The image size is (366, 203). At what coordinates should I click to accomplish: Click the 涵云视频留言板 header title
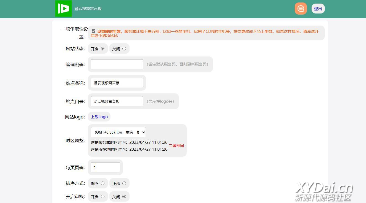point(88,9)
